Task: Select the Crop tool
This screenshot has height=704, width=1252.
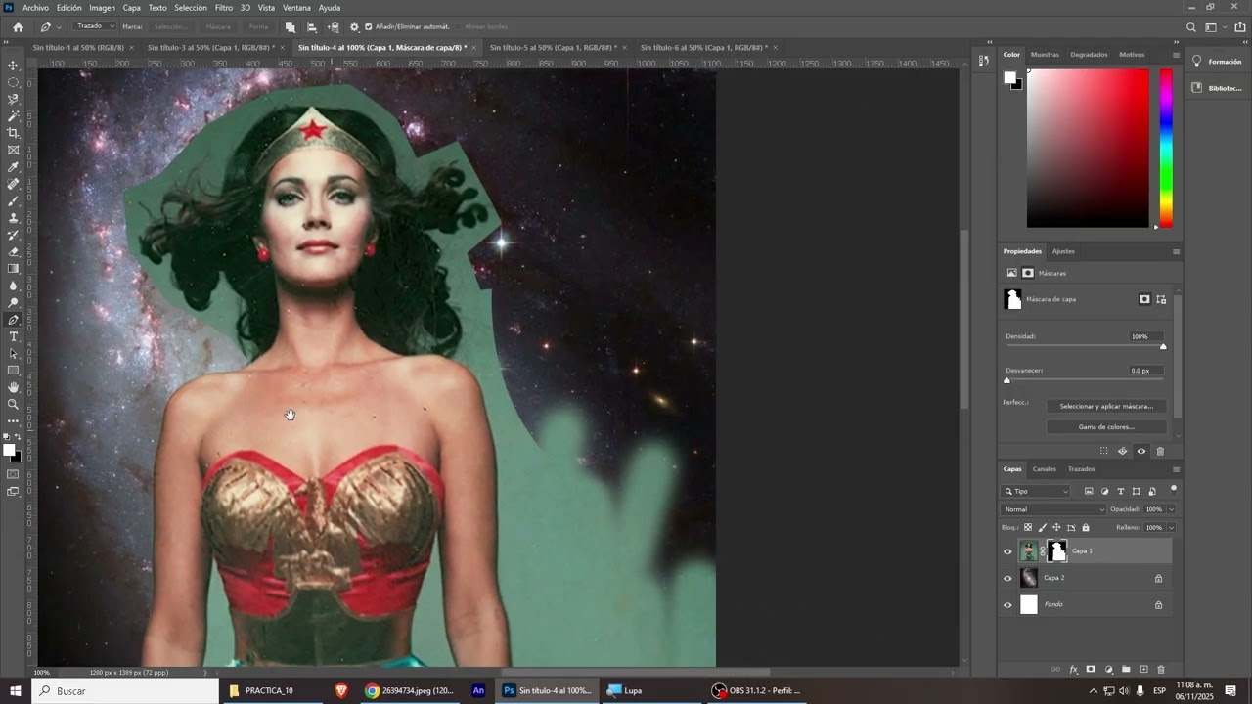Action: (x=13, y=133)
